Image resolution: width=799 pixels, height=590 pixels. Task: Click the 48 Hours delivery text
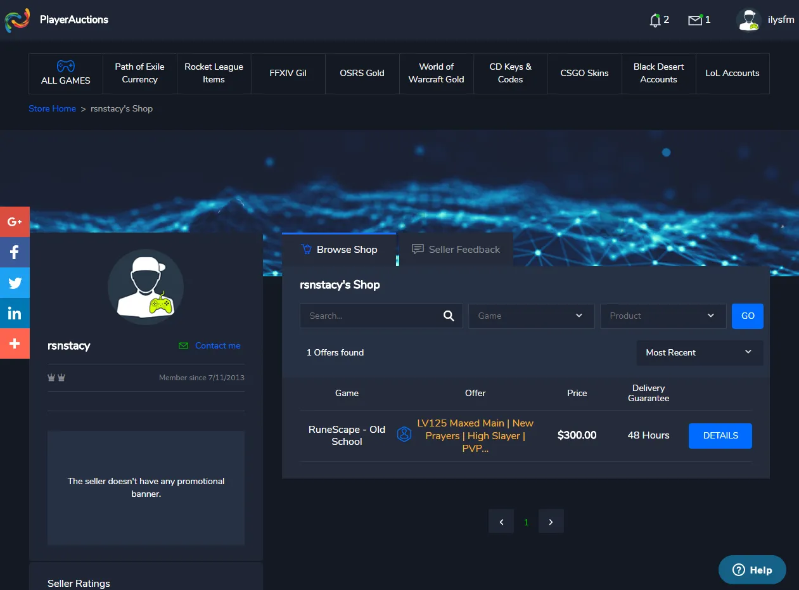[x=649, y=435]
